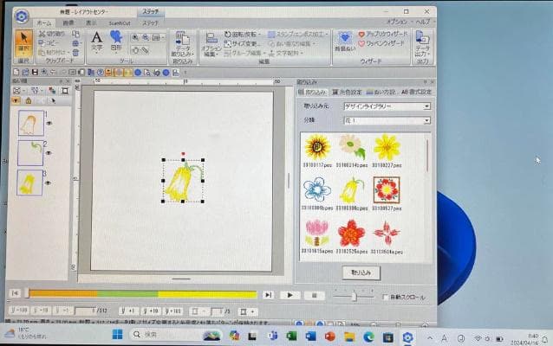Open option edit (オプション編集) icon

click(211, 45)
